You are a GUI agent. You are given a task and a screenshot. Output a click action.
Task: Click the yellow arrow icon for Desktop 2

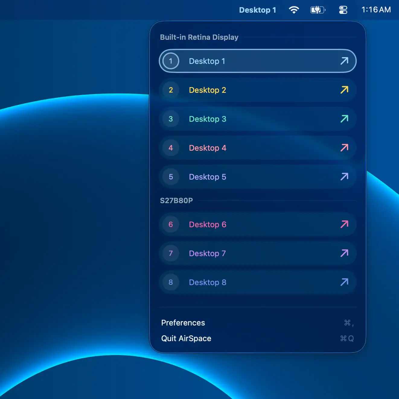[x=344, y=90]
